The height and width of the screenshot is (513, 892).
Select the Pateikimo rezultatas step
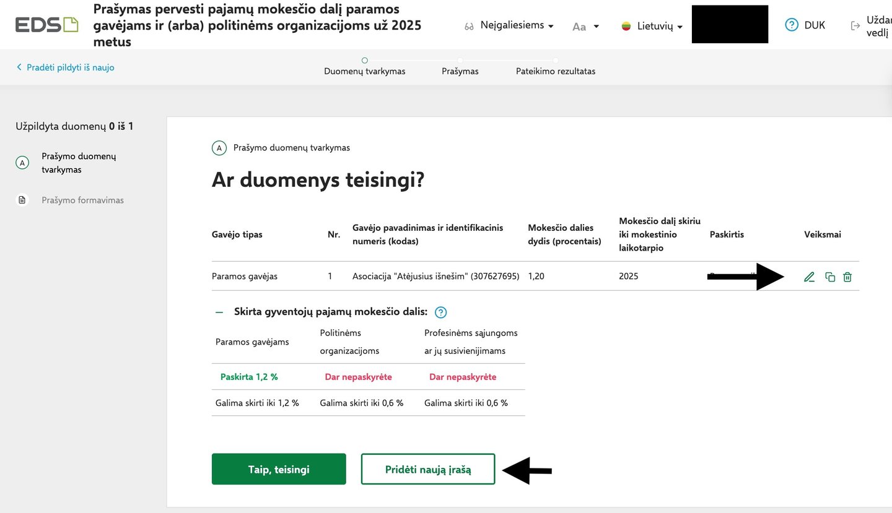[555, 71]
